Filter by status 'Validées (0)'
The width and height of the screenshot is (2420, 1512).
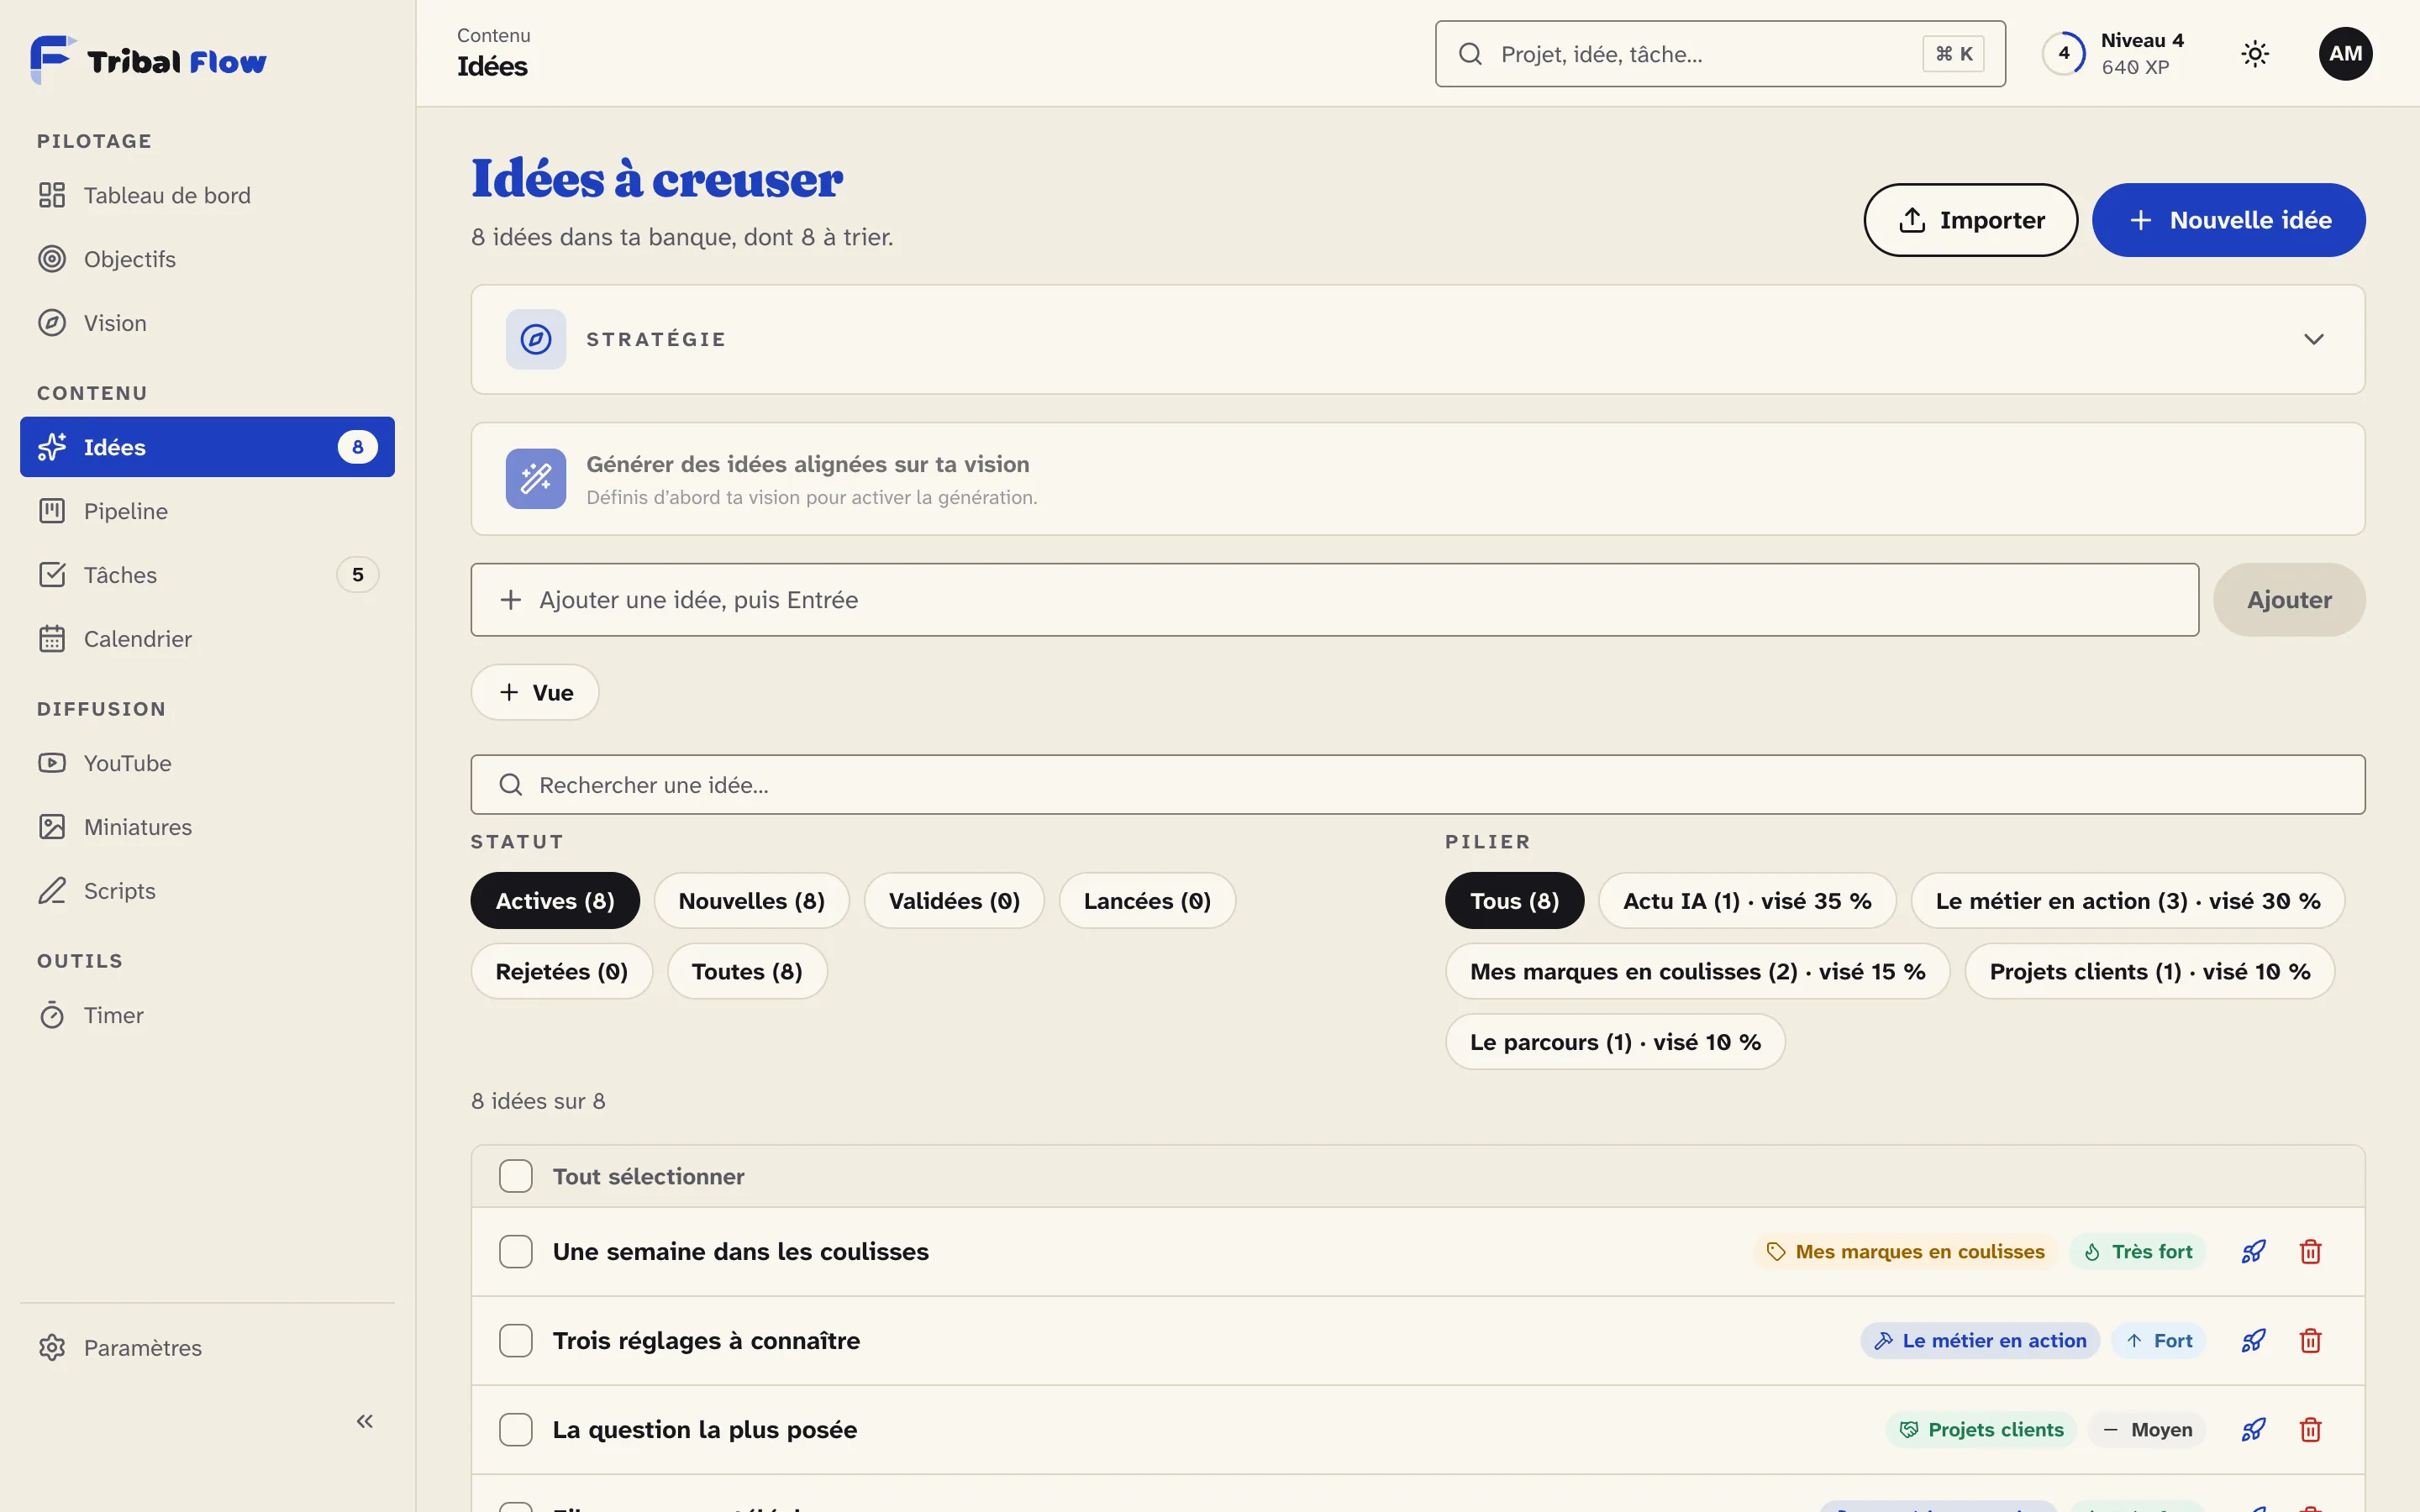click(954, 901)
